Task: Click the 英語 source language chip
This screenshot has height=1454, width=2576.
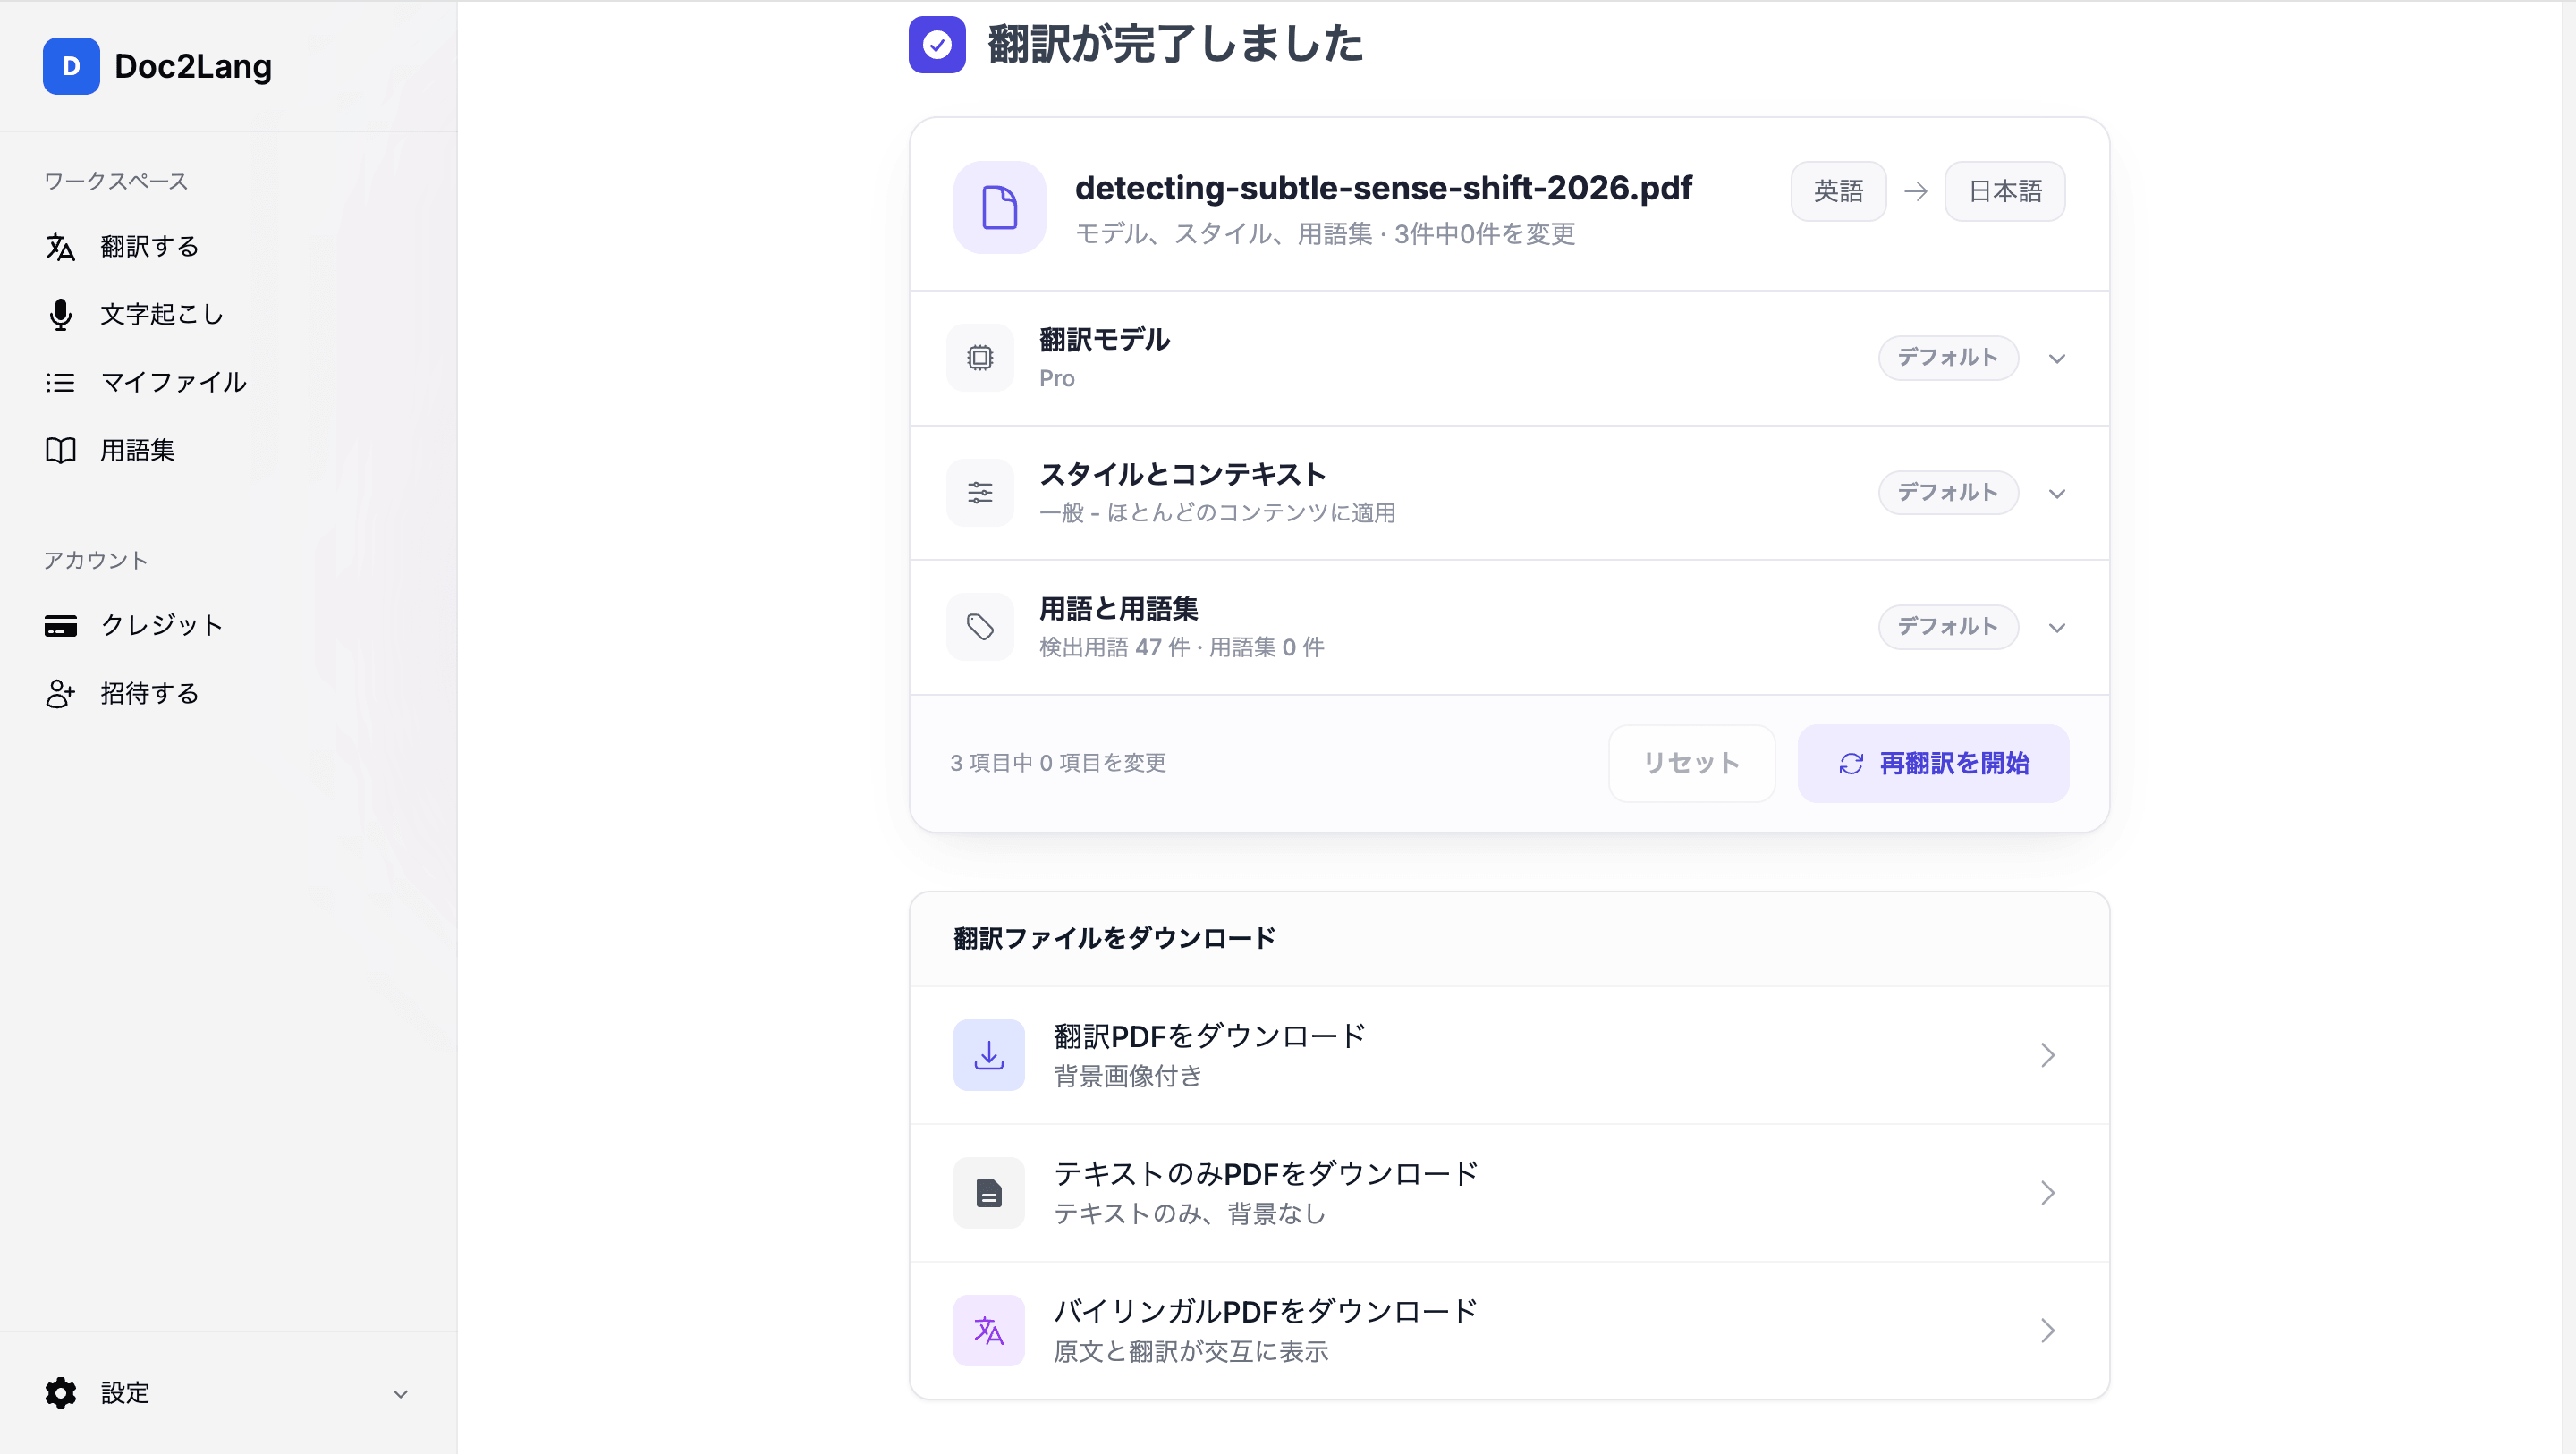Action: point(1838,191)
